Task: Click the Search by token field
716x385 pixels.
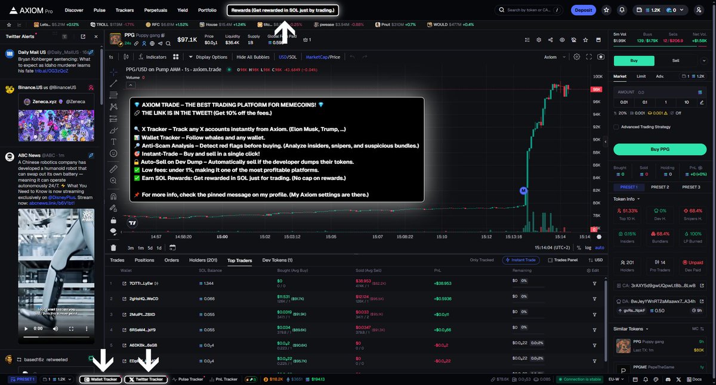Action: click(x=529, y=10)
